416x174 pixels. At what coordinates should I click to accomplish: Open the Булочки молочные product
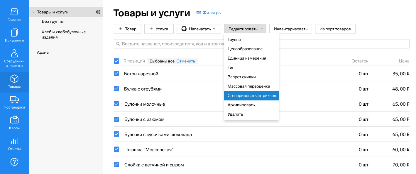pyautogui.click(x=145, y=104)
